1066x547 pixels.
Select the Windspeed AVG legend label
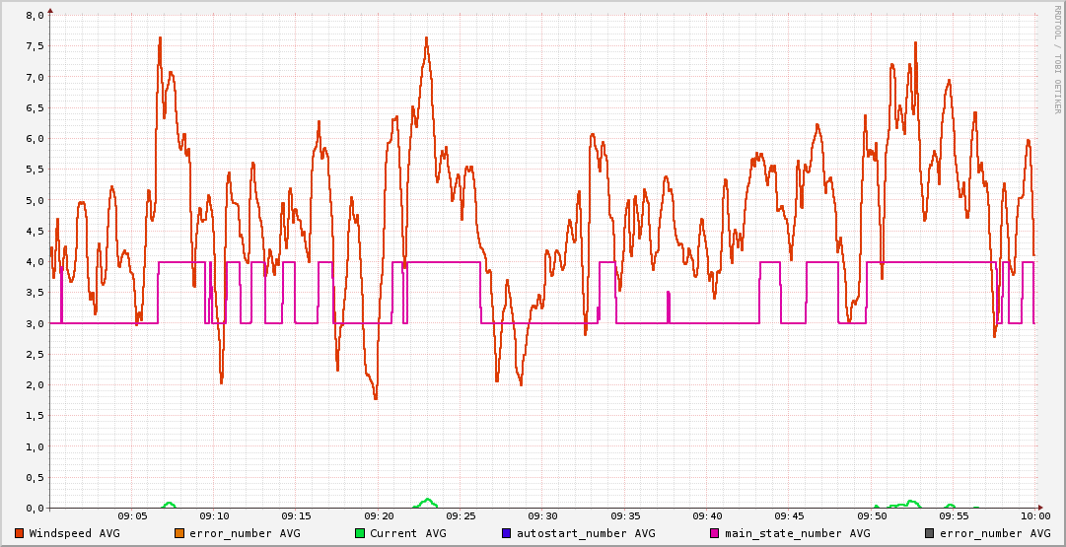coord(75,533)
